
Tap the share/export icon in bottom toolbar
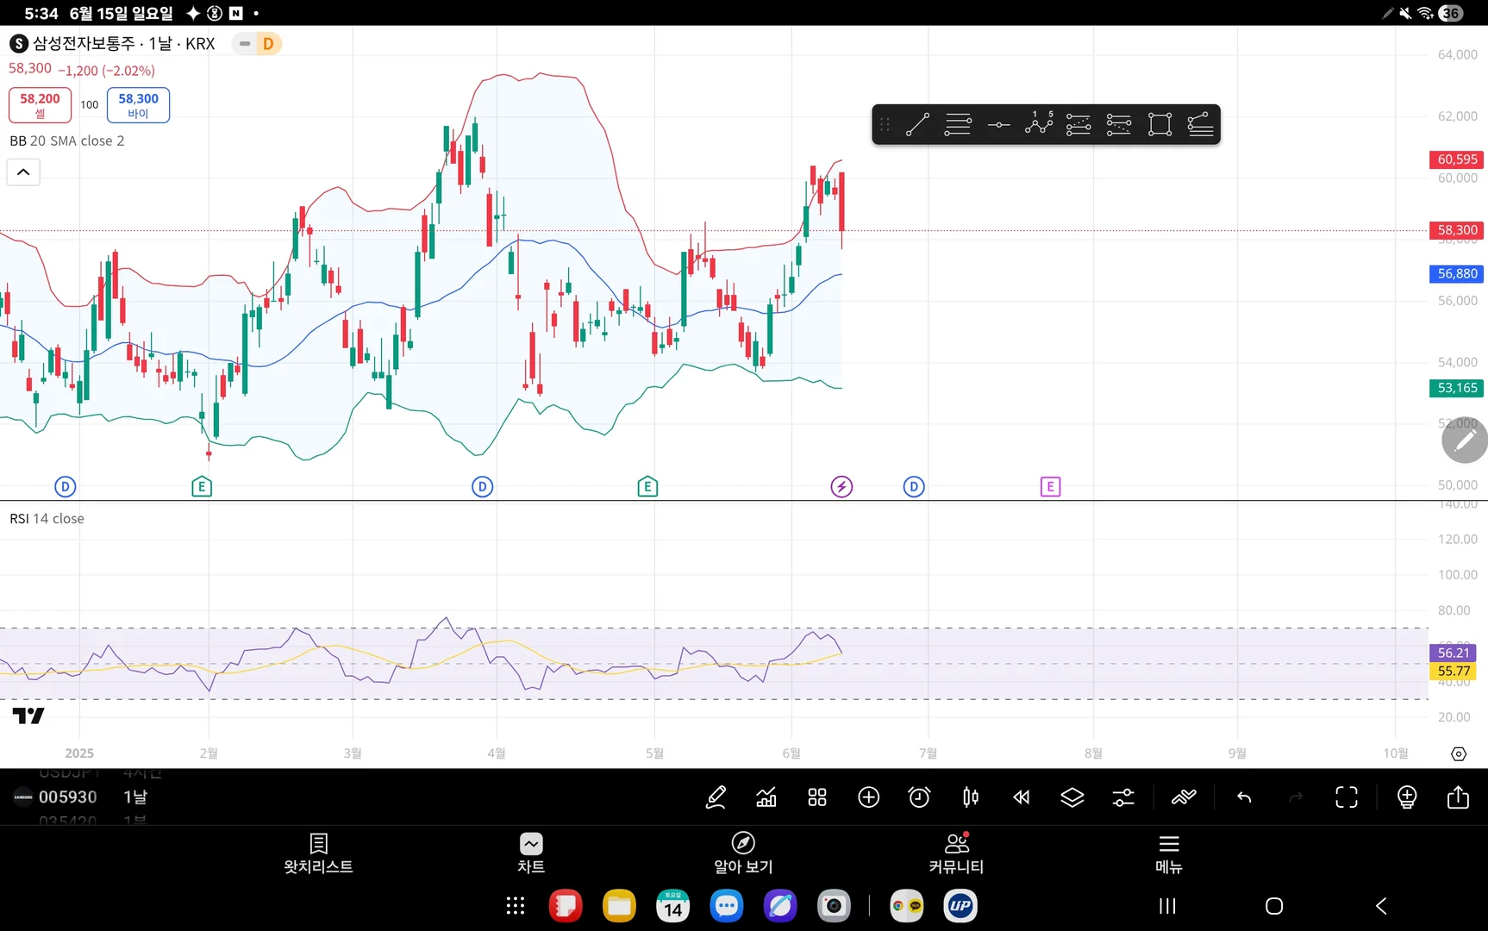[1458, 797]
